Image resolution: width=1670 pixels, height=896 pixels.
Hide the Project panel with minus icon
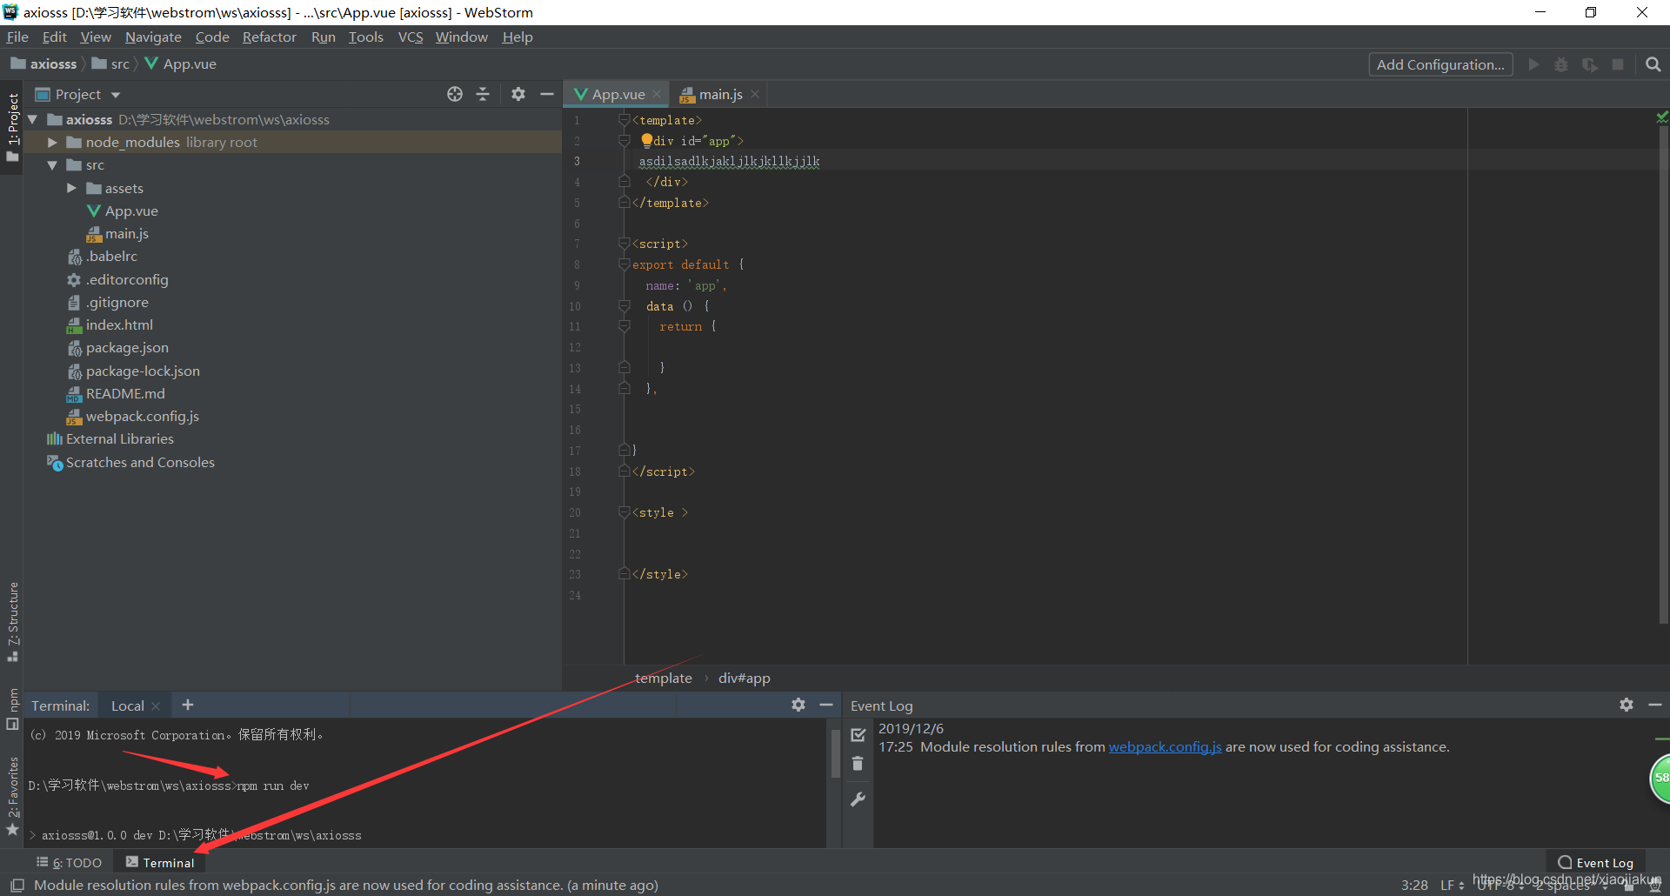pyautogui.click(x=546, y=94)
